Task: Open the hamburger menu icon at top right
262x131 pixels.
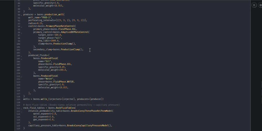Action: (x=254, y=5)
